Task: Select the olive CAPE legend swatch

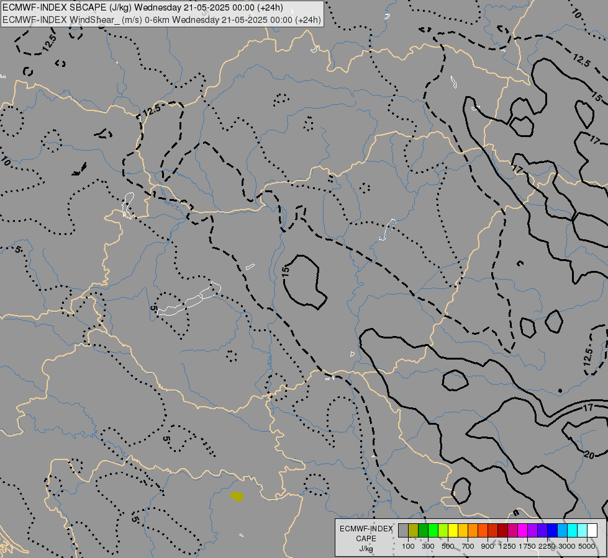Action: (413, 530)
